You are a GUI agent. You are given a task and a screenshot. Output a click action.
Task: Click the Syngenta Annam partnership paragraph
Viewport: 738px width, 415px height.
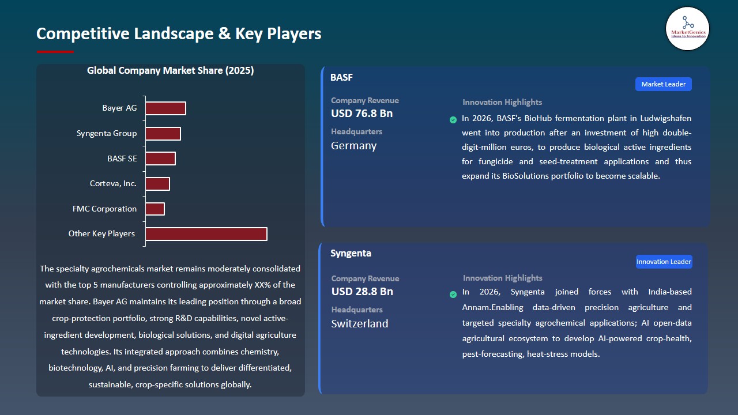577,323
